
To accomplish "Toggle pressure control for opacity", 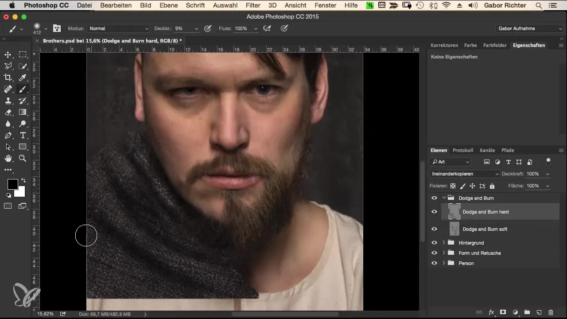I will (x=207, y=28).
